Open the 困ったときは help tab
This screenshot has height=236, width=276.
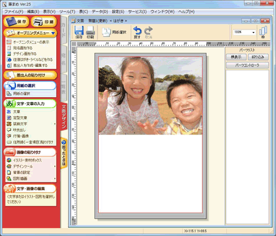[x=64, y=153]
